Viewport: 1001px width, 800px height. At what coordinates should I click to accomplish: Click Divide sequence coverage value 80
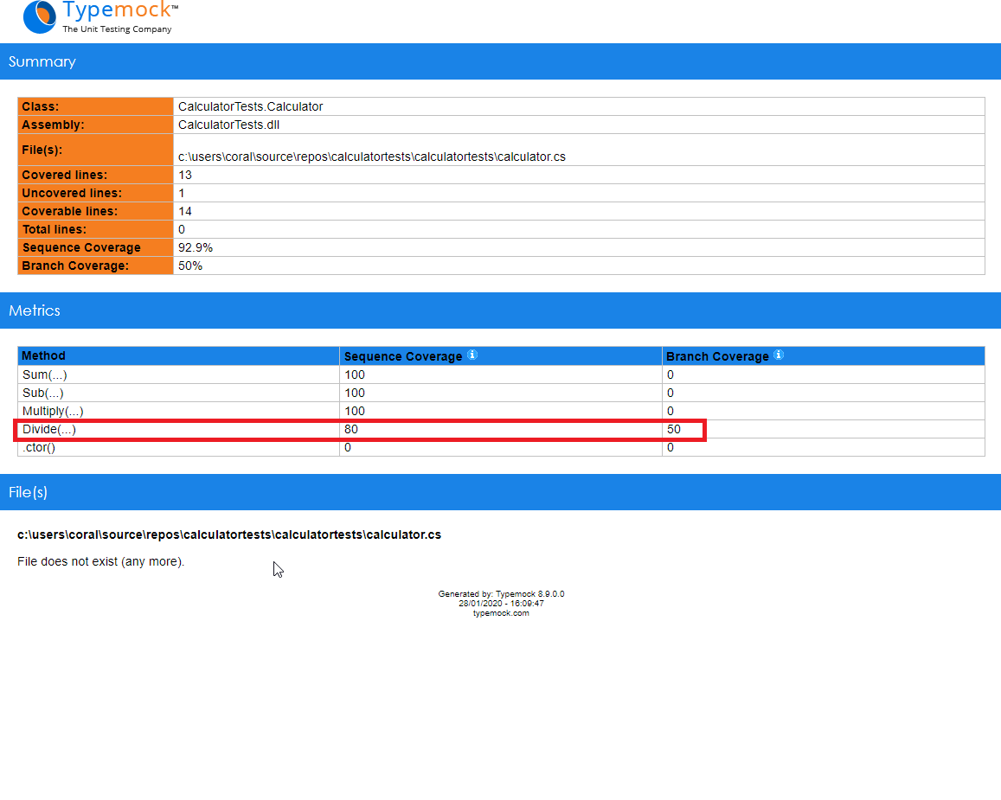tap(351, 429)
